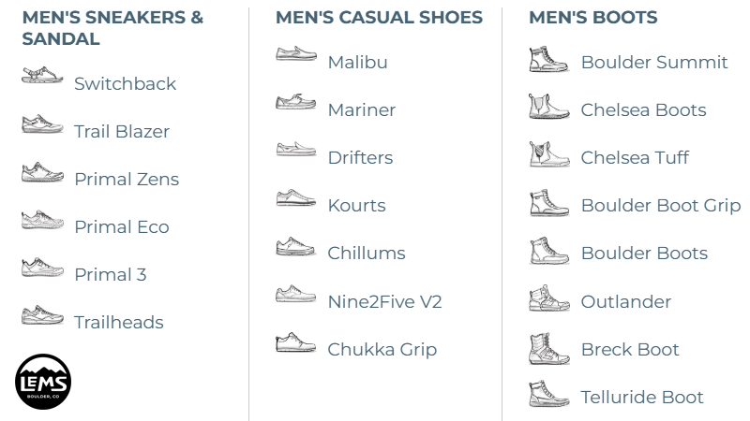Viewport: 750px width, 421px height.
Task: Click the Chukka Grip shoe icon
Action: pyautogui.click(x=296, y=342)
